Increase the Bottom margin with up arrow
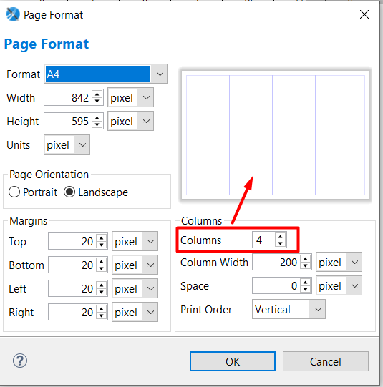Viewport: 383px width, 387px height. [x=101, y=261]
